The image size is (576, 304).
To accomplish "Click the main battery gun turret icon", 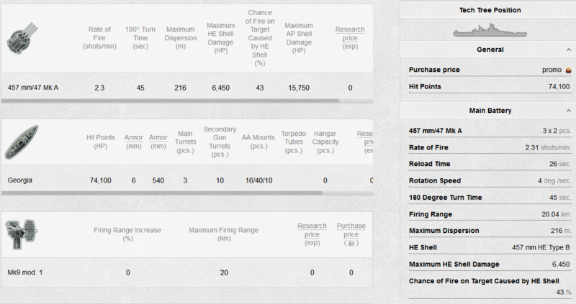I will pyautogui.click(x=19, y=37).
